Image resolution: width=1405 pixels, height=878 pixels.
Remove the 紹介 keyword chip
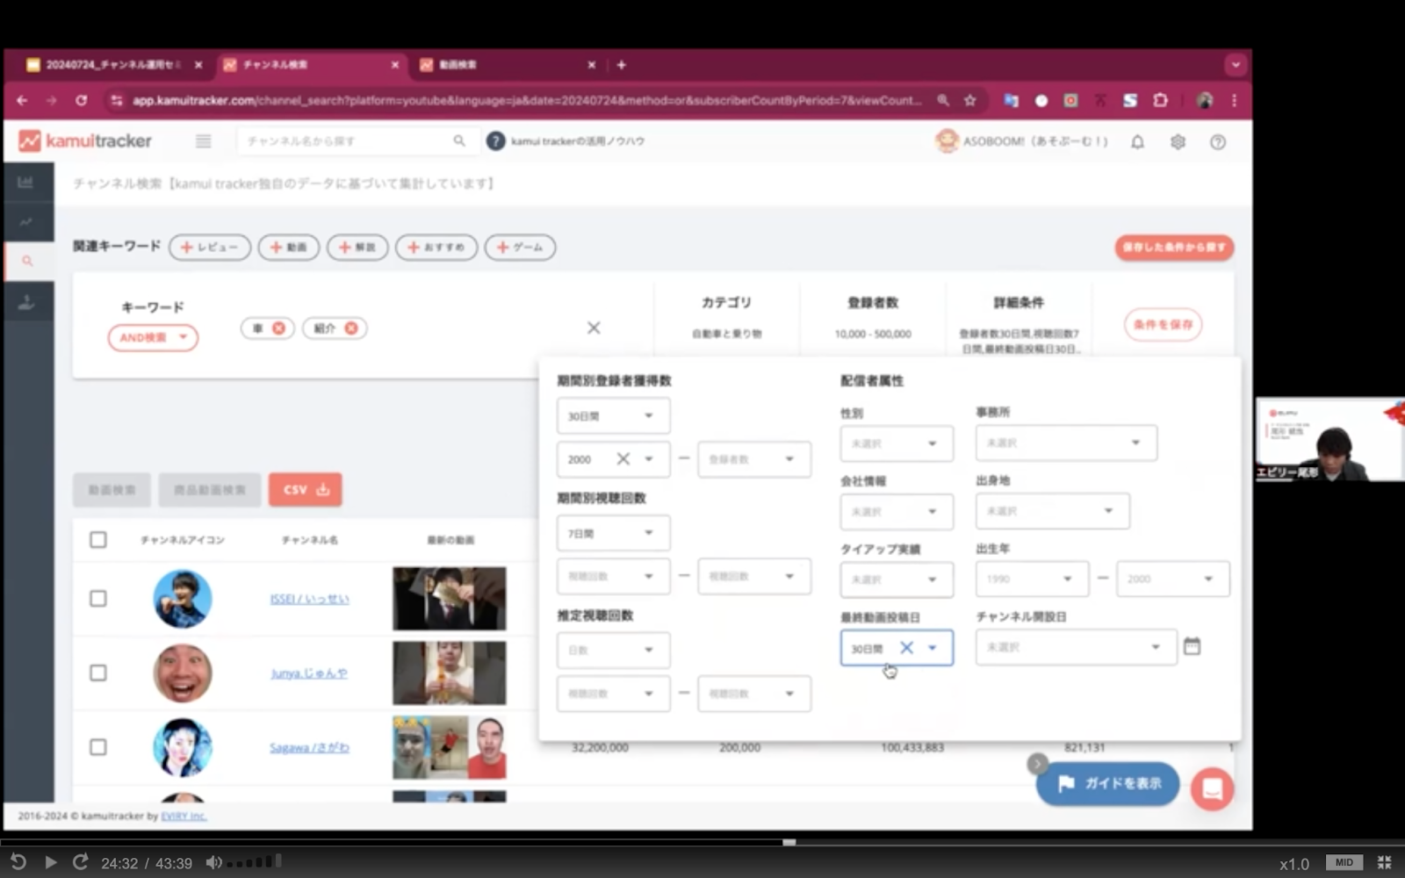click(x=351, y=328)
